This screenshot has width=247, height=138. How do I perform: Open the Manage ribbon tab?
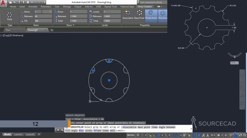tap(67, 7)
